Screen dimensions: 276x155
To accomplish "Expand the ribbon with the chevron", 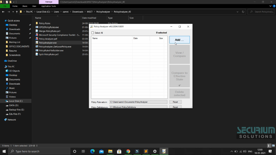I will click(270, 6).
